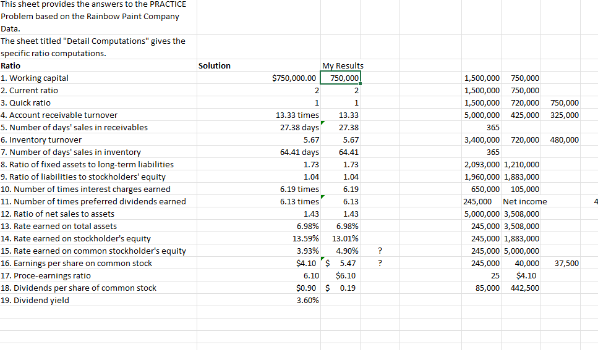Image resolution: width=598 pixels, height=350 pixels.
Task: Click the 1,210,000 data cell
Action: tap(521, 165)
